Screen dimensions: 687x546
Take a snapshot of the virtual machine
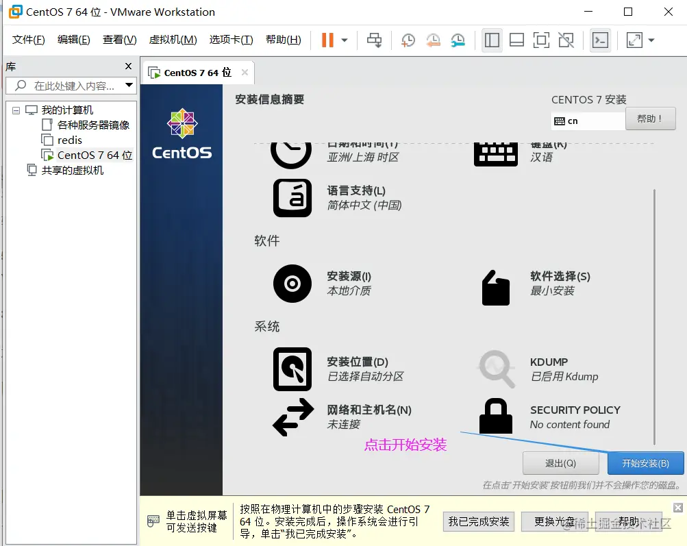coord(408,40)
